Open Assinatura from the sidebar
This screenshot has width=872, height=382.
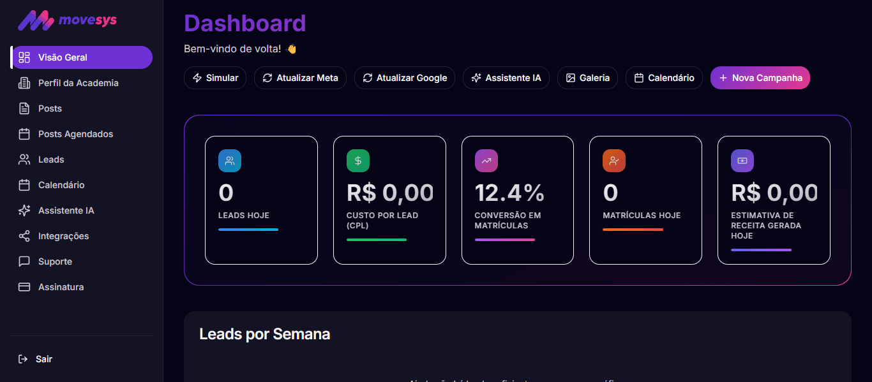pyautogui.click(x=61, y=287)
